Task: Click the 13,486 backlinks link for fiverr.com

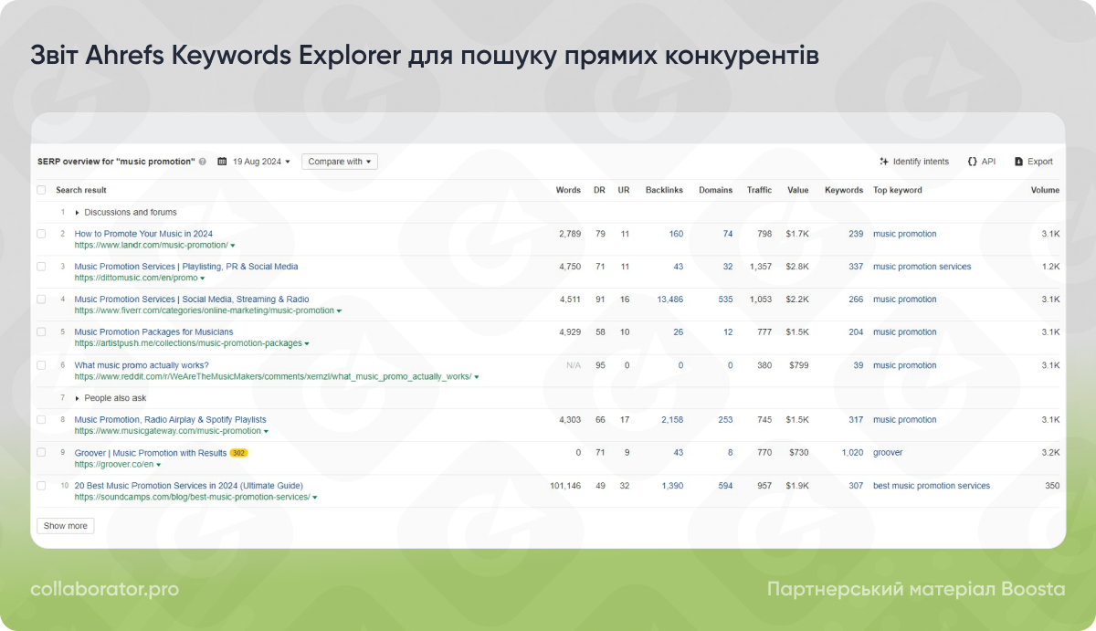Action: [671, 299]
